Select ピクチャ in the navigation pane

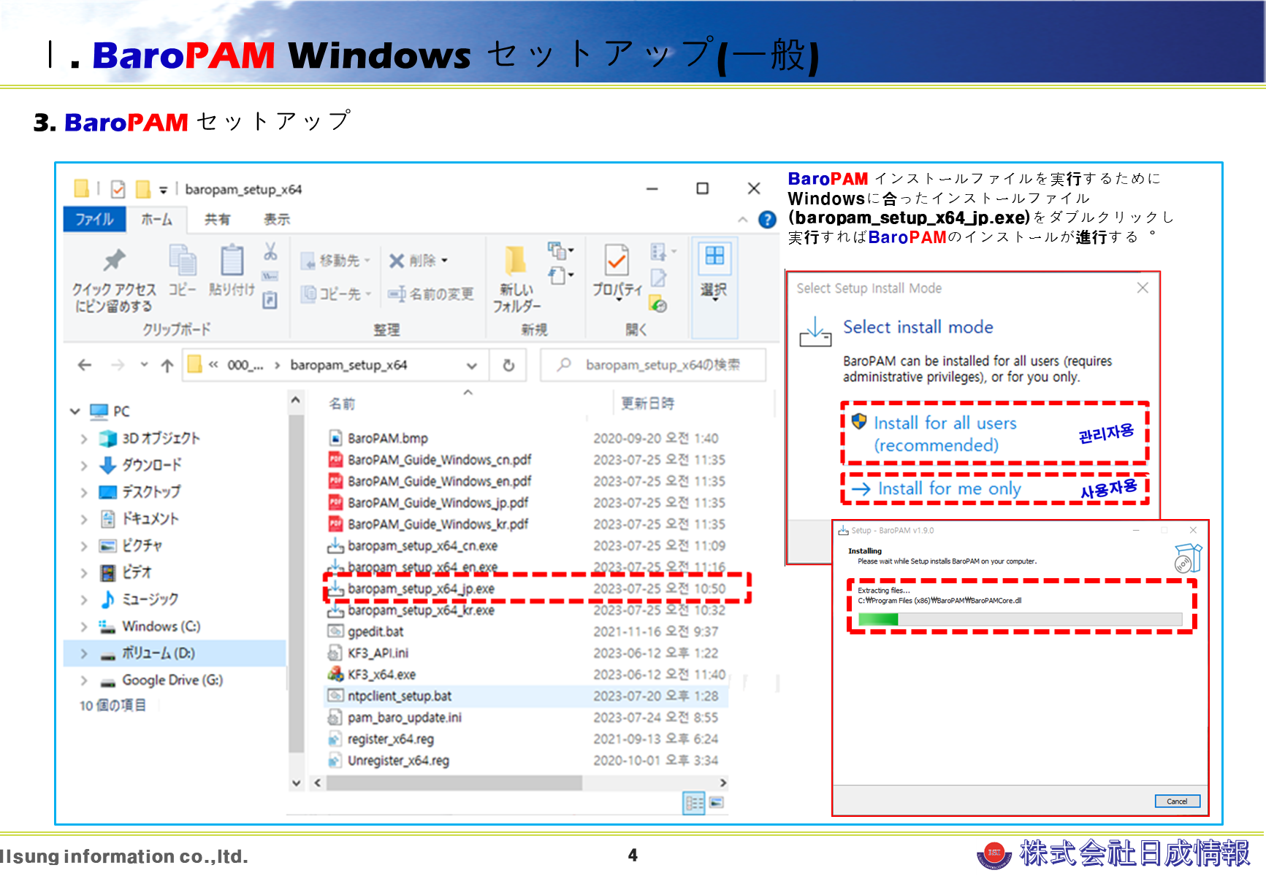coord(131,546)
